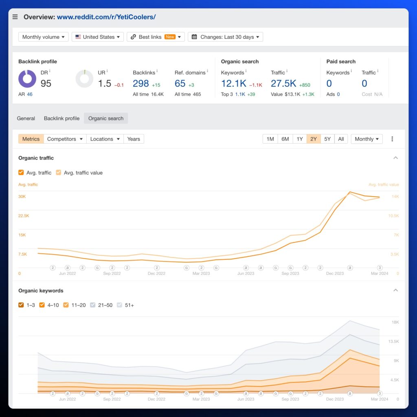
Task: Open the hamburger menu icon
Action: pyautogui.click(x=15, y=17)
